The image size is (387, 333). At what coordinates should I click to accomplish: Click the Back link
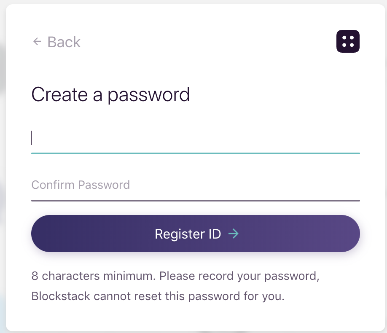point(64,42)
